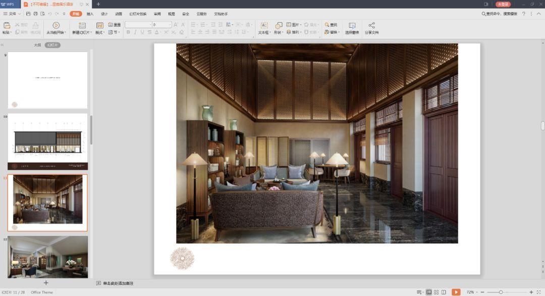545x296 pixels.
Task: Click the fit slide to window icon
Action: (x=539, y=292)
